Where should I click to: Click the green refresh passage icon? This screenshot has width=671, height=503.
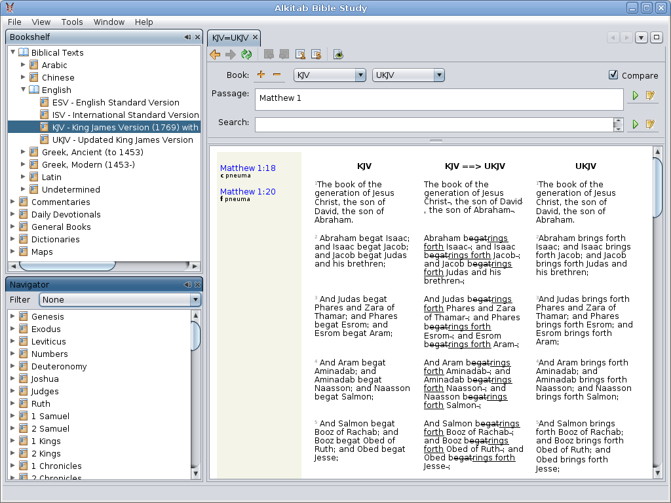tap(246, 55)
